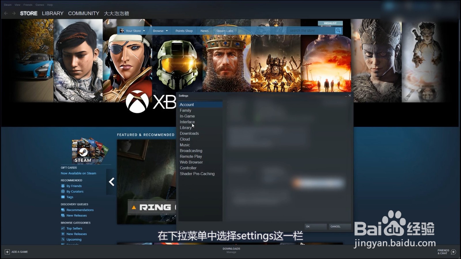Click the Top Sellers chart icon
The width and height of the screenshot is (461, 259).
63,228
